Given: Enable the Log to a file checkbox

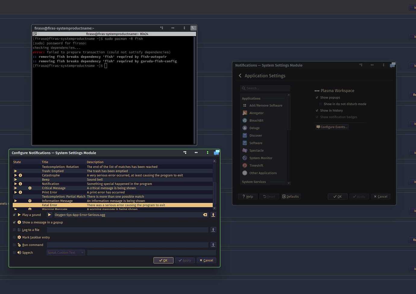Looking at the screenshot, I should (x=14, y=230).
